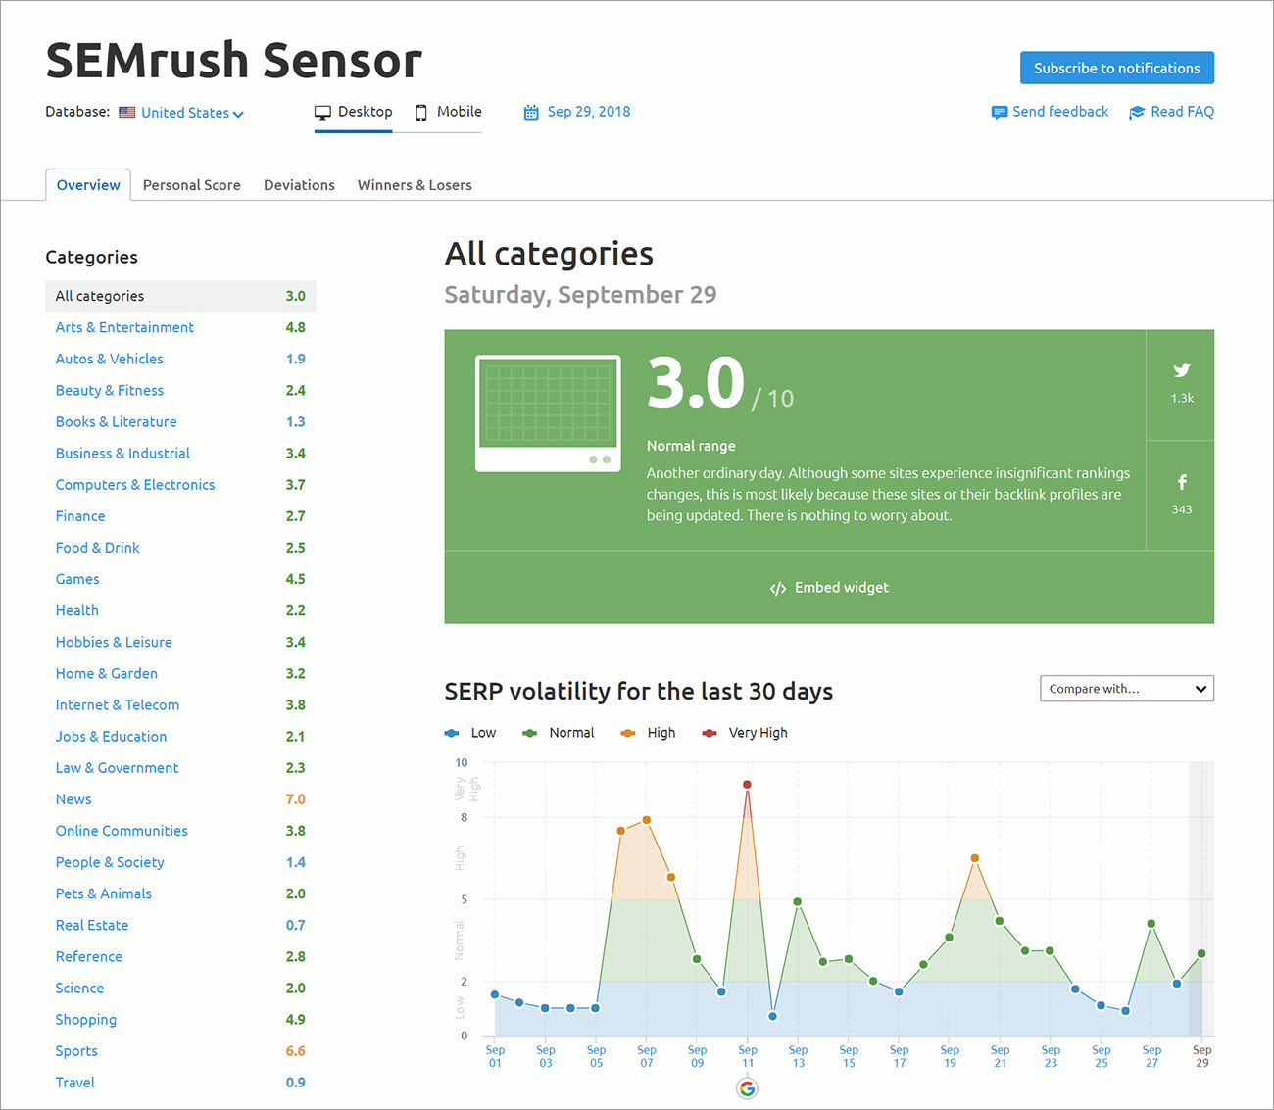This screenshot has height=1110, width=1274.
Task: Open the Deviations tab
Action: click(299, 185)
